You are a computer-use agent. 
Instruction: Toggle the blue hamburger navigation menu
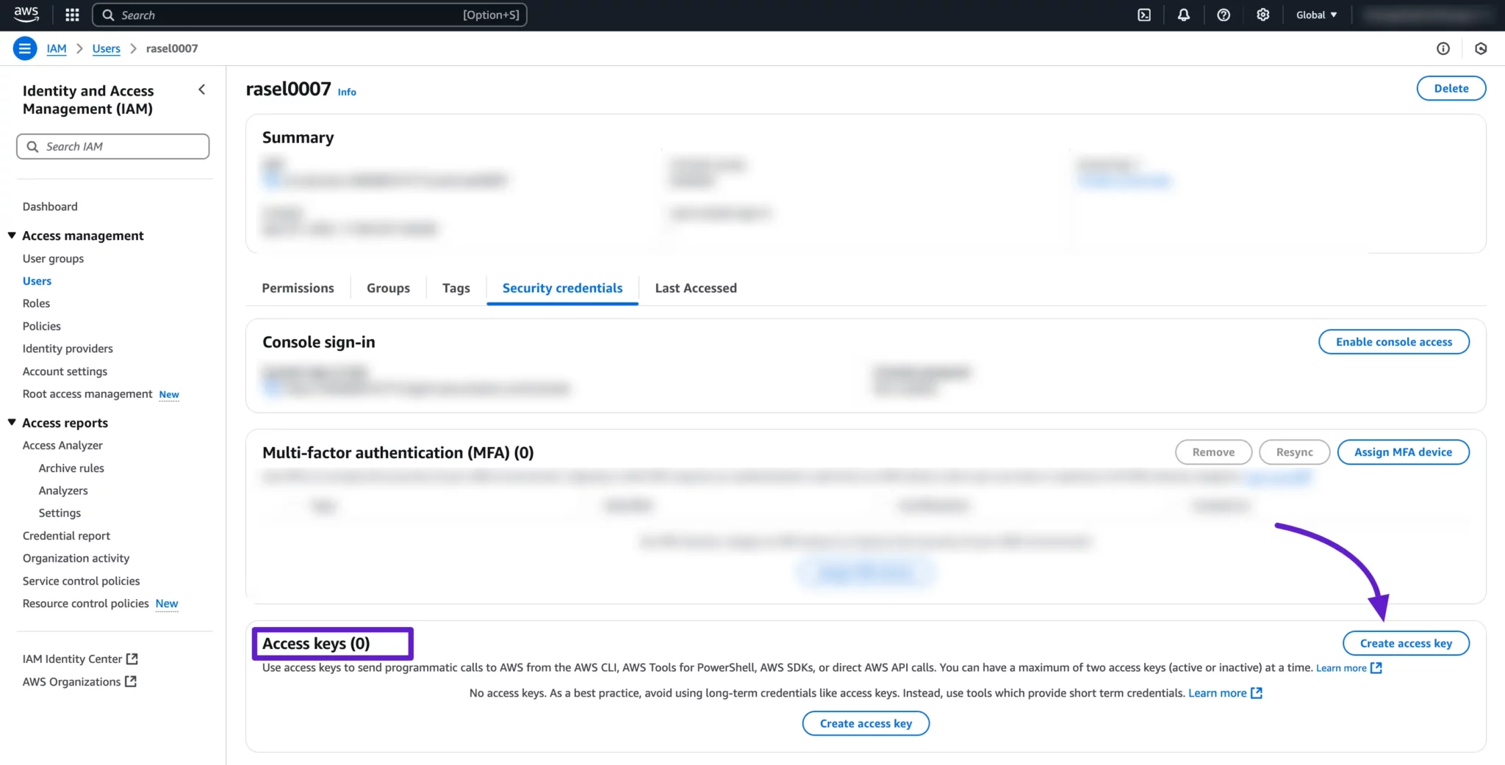(24, 48)
